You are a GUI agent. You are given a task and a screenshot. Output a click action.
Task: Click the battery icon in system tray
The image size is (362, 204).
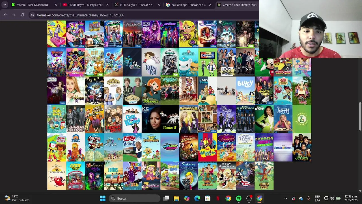338,198
